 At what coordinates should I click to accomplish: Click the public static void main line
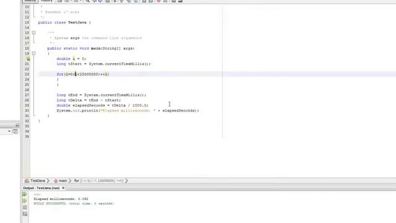pyautogui.click(x=91, y=48)
